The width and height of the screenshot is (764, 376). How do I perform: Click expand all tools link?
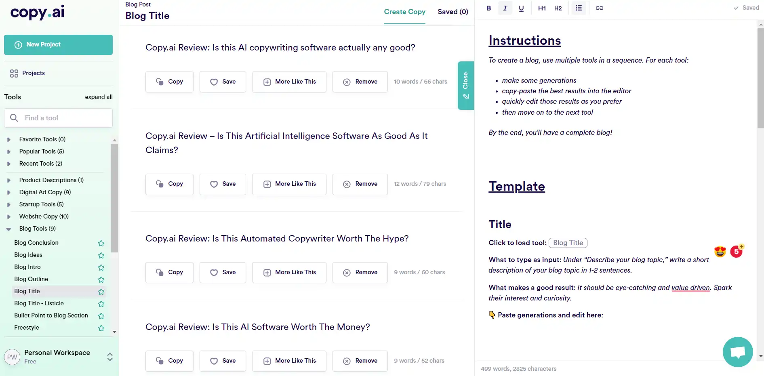point(99,97)
